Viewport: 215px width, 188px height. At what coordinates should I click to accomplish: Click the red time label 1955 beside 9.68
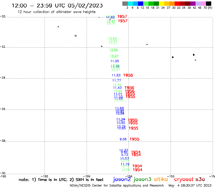tap(135, 139)
